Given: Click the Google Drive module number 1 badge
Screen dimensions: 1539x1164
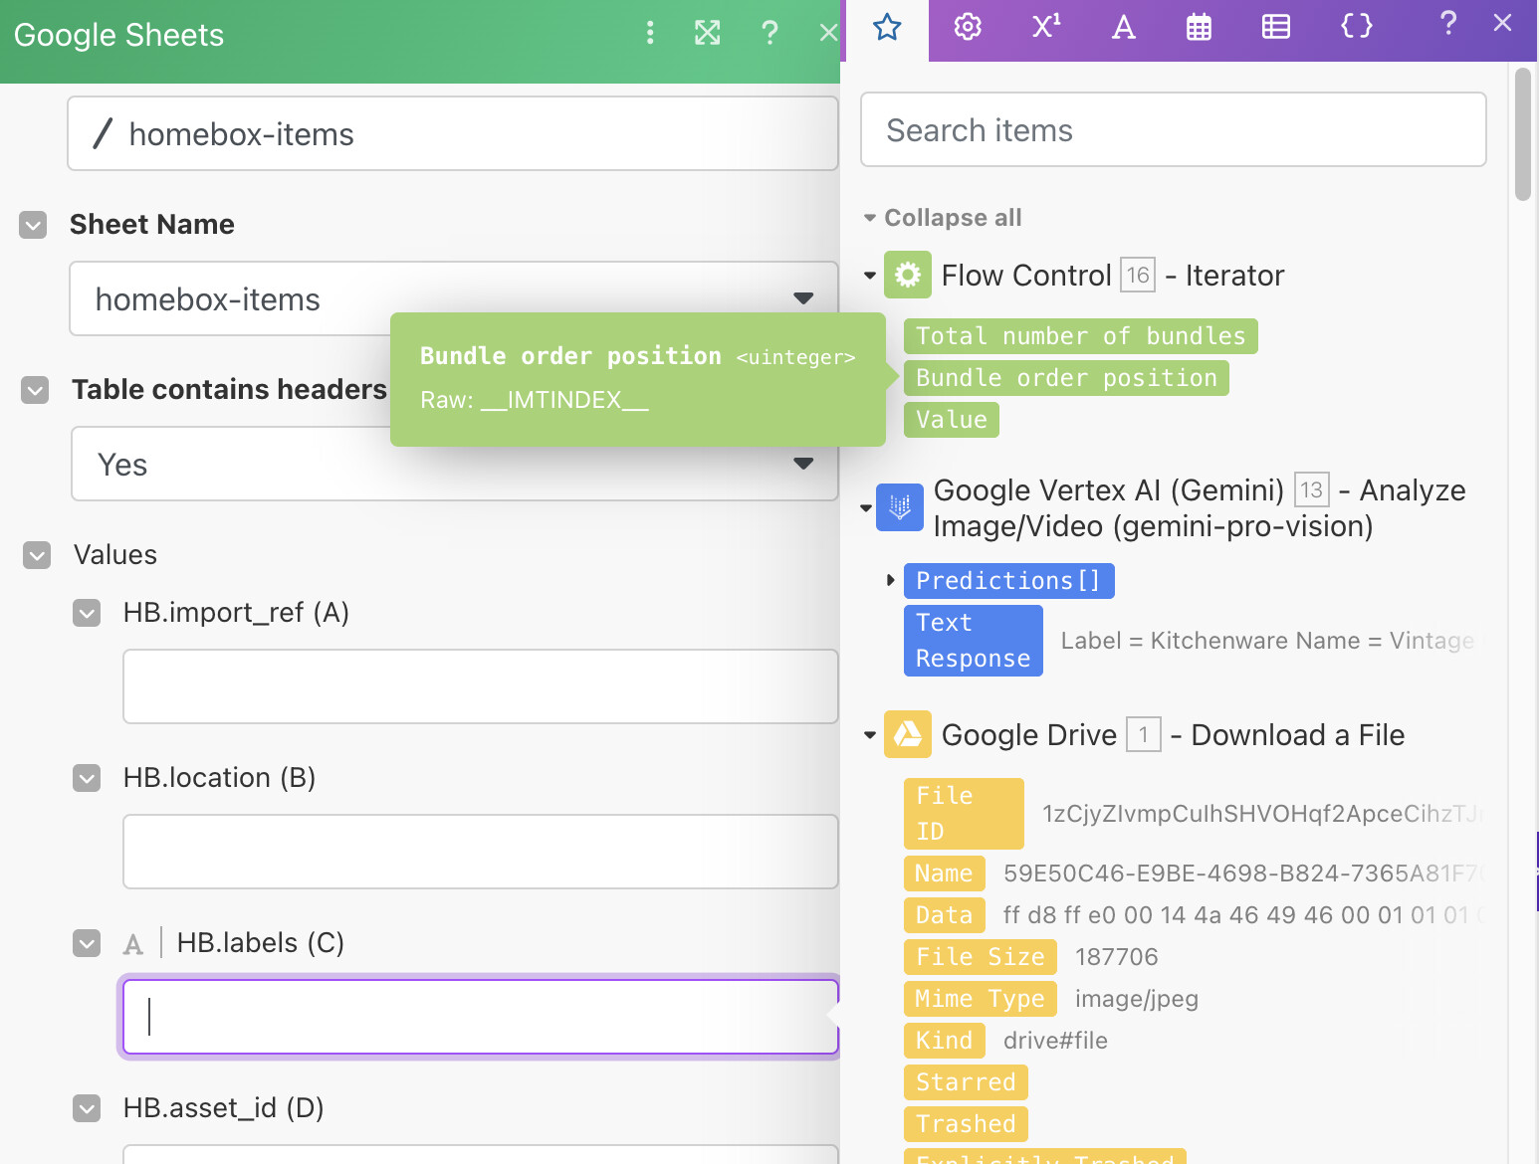Looking at the screenshot, I should (1144, 734).
